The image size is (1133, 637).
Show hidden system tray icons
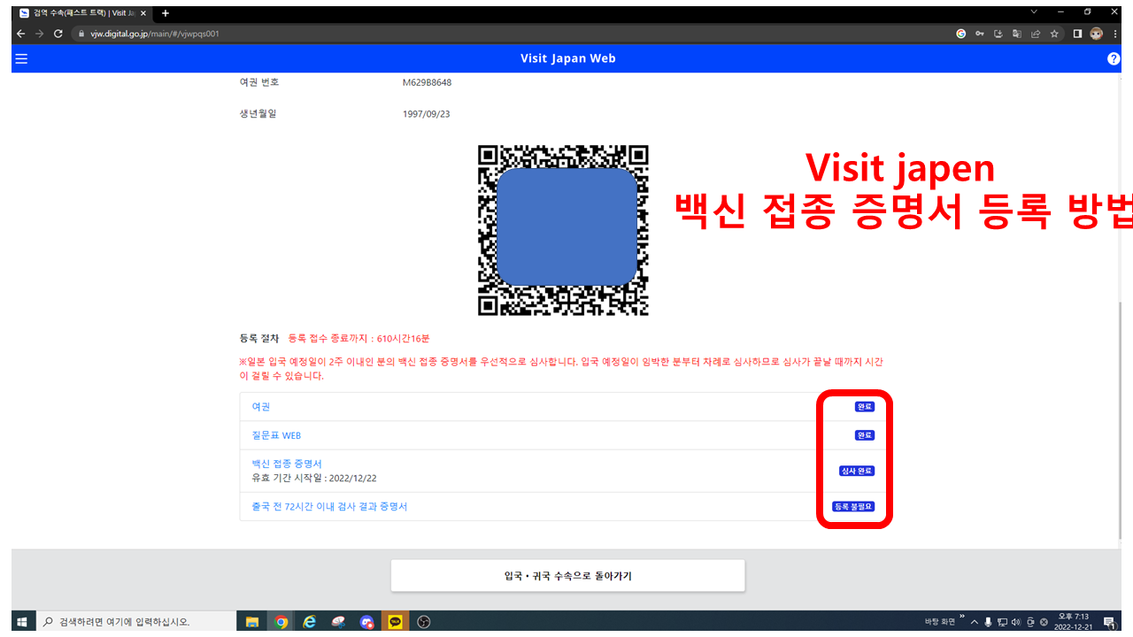pos(975,622)
